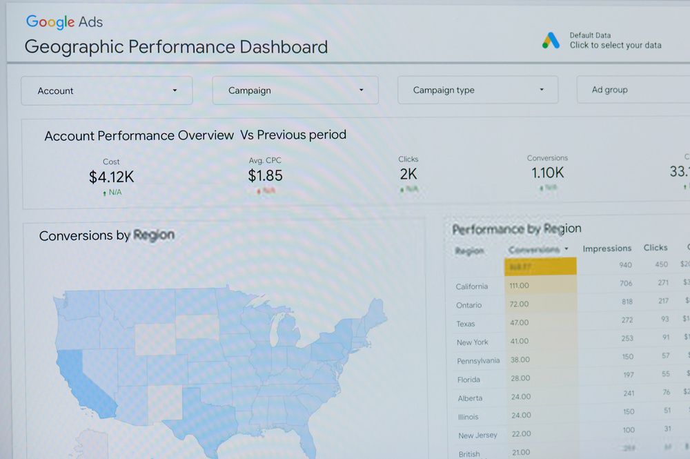The image size is (690, 459).
Task: Click the Region column header in the table
Action: pyautogui.click(x=469, y=251)
